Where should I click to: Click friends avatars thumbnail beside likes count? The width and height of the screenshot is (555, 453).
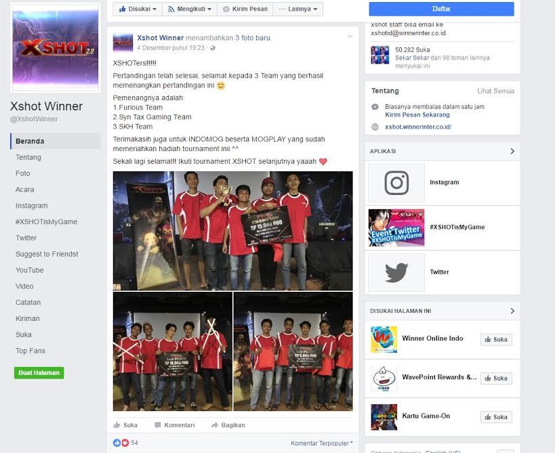[x=379, y=55]
